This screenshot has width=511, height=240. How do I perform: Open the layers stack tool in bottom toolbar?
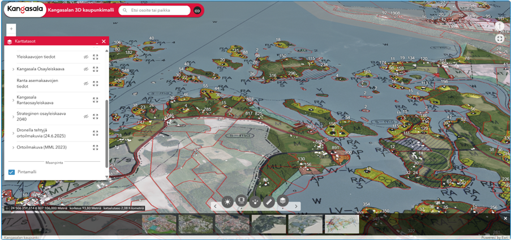(283, 200)
